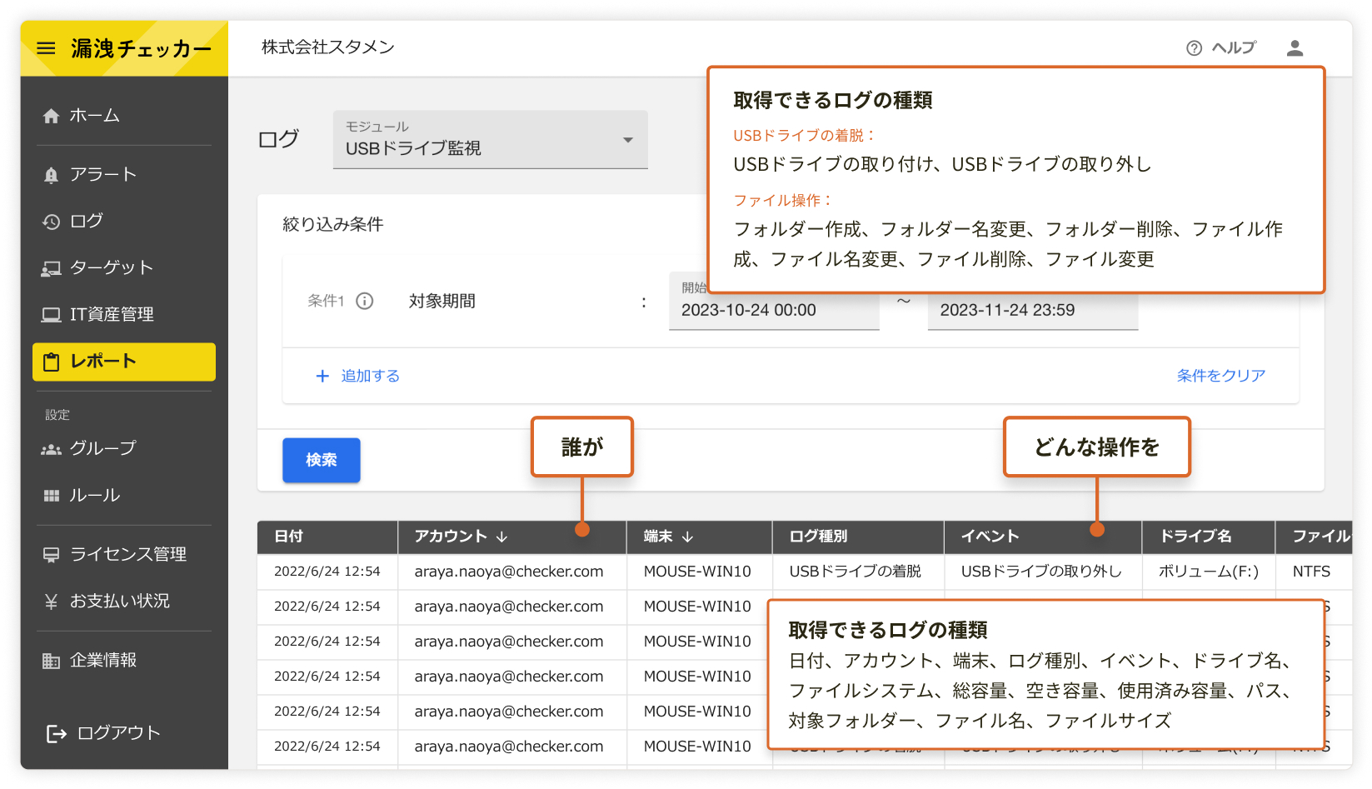Open the hamburger menu icon
The height and width of the screenshot is (789, 1372).
tap(47, 48)
